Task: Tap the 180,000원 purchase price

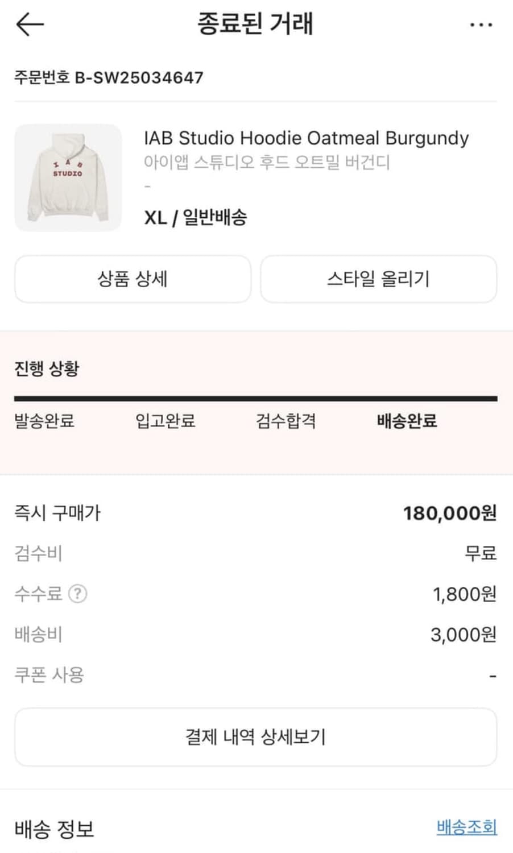Action: pos(449,513)
